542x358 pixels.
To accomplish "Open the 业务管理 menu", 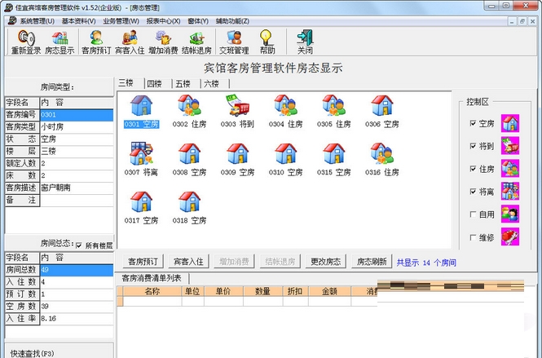I will pyautogui.click(x=121, y=20).
